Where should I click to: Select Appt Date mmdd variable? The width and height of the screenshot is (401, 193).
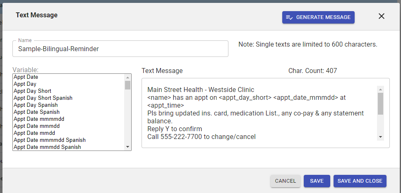[x=34, y=133]
